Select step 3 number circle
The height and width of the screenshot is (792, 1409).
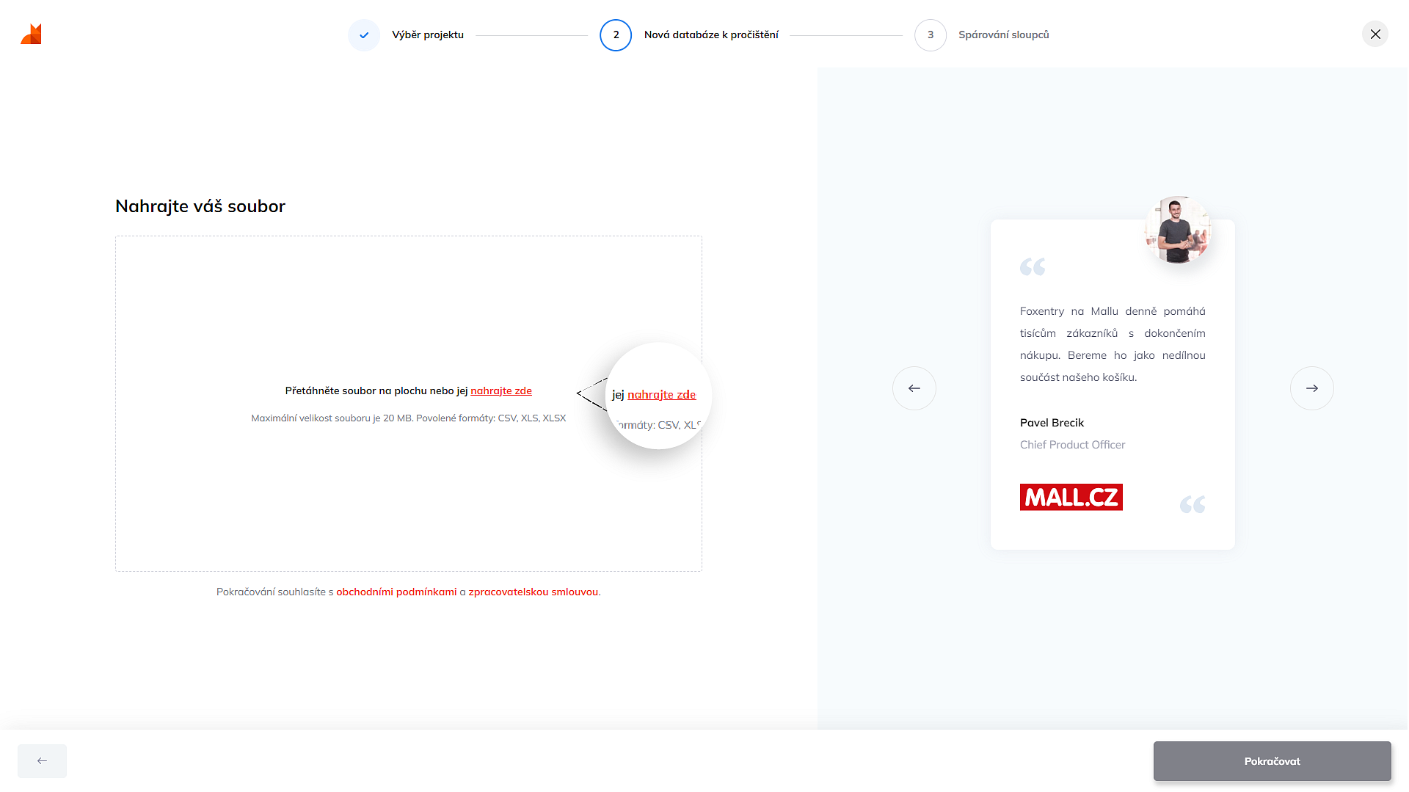pos(931,35)
